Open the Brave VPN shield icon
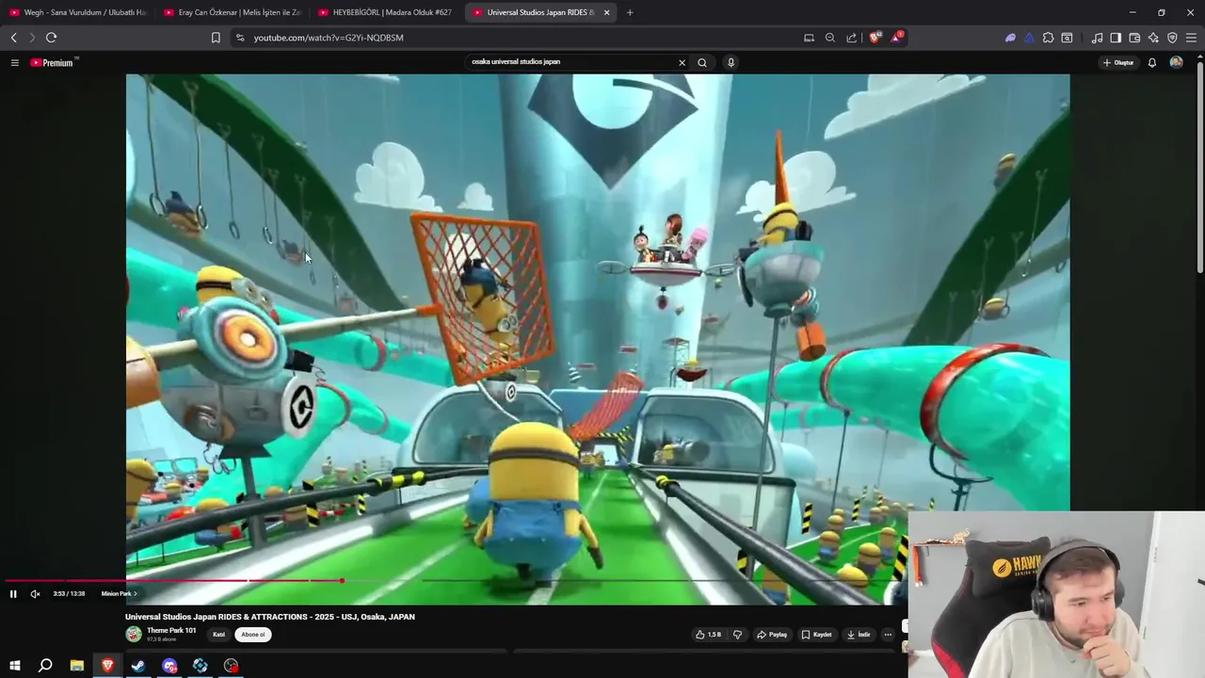Image resolution: width=1205 pixels, height=678 pixels. [x=1172, y=38]
